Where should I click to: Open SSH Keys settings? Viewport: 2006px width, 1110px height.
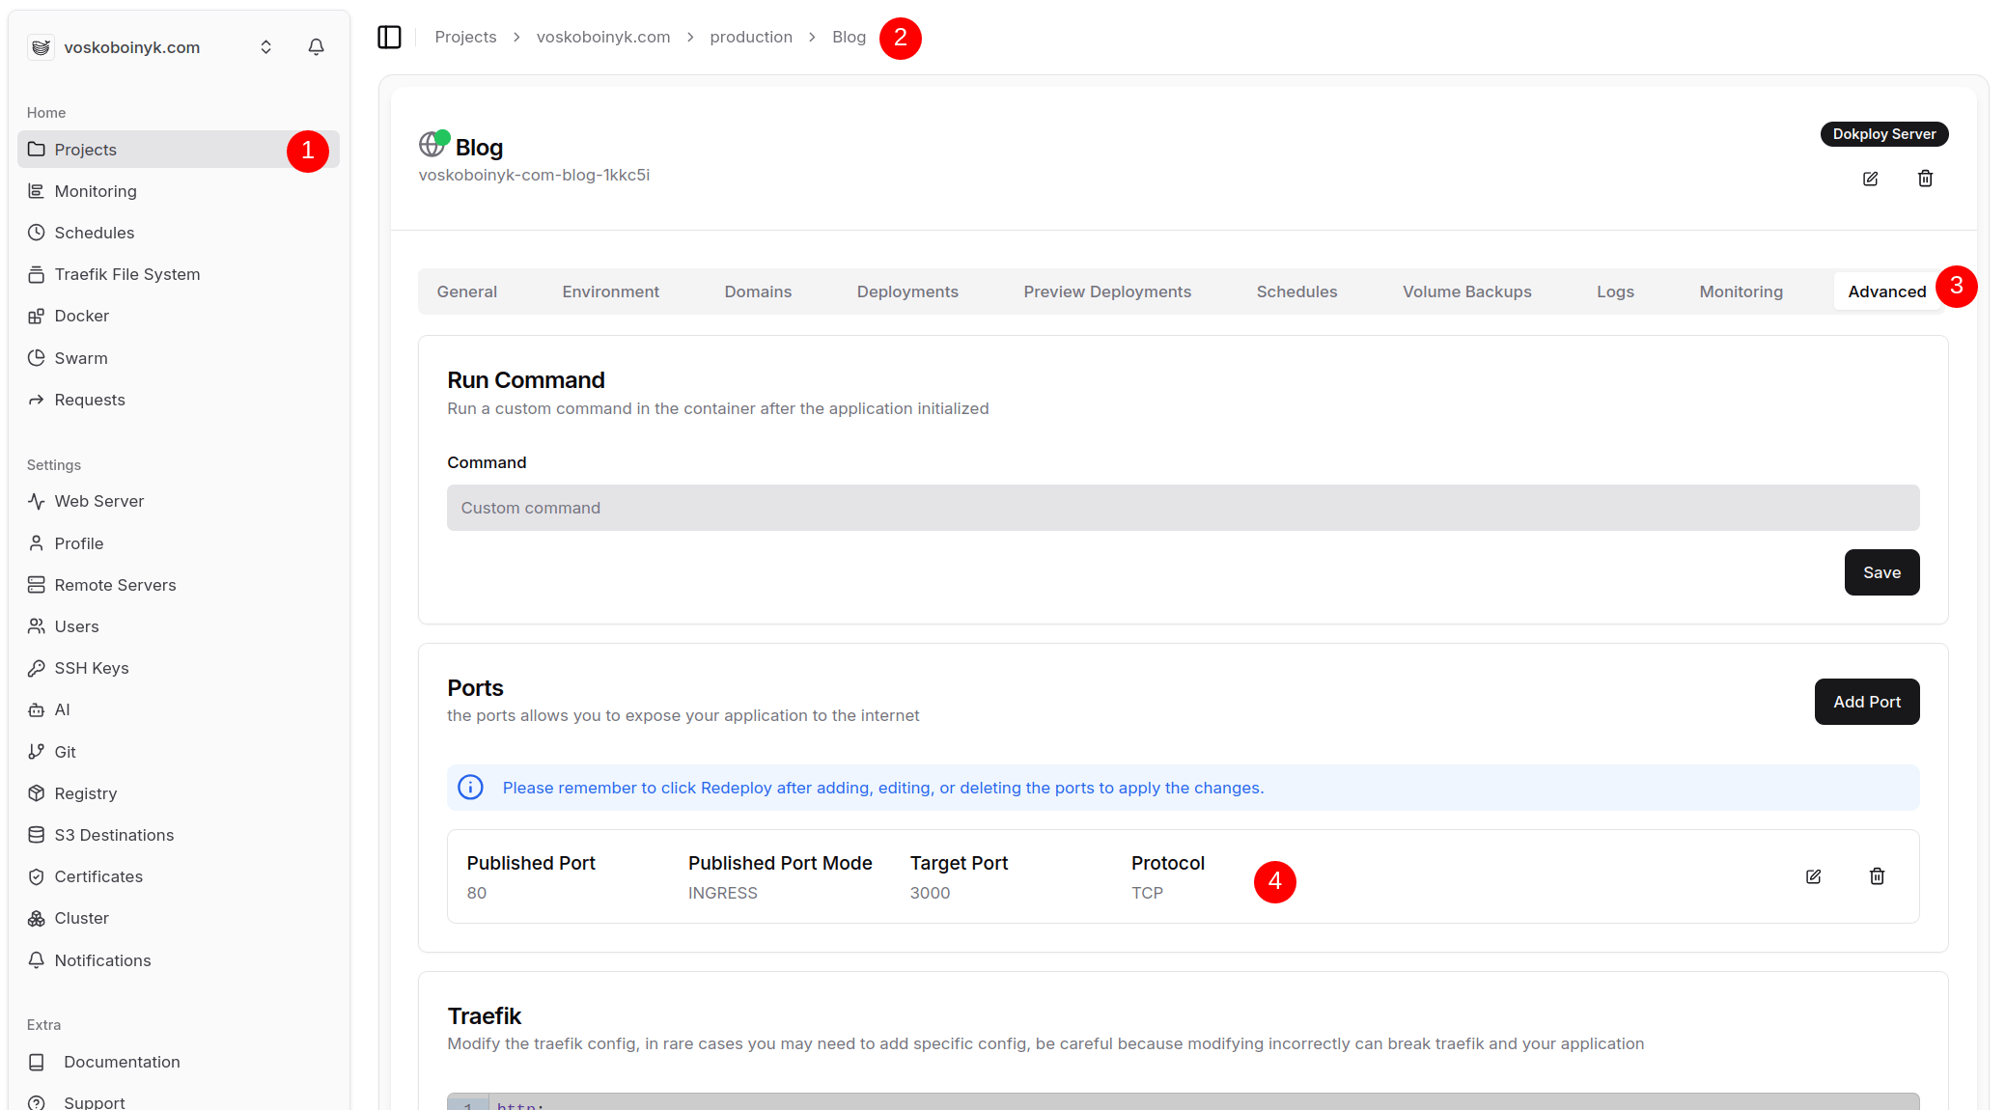click(x=91, y=667)
